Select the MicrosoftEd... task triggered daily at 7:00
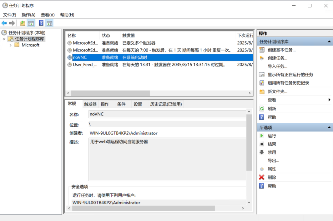This screenshot has width=333, height=221. (159, 50)
